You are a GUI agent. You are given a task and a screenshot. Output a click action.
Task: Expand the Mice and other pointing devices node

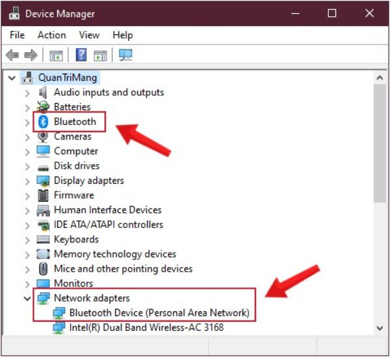(27, 270)
